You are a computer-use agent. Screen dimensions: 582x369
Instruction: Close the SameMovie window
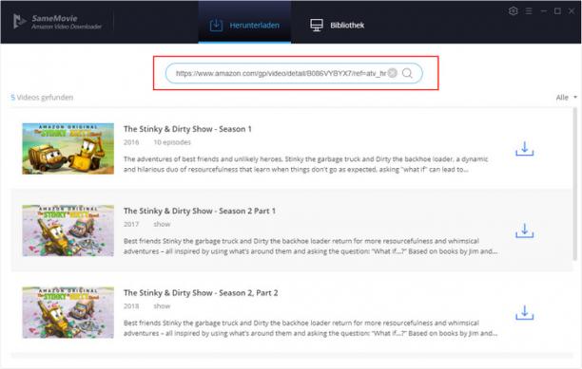tap(572, 11)
